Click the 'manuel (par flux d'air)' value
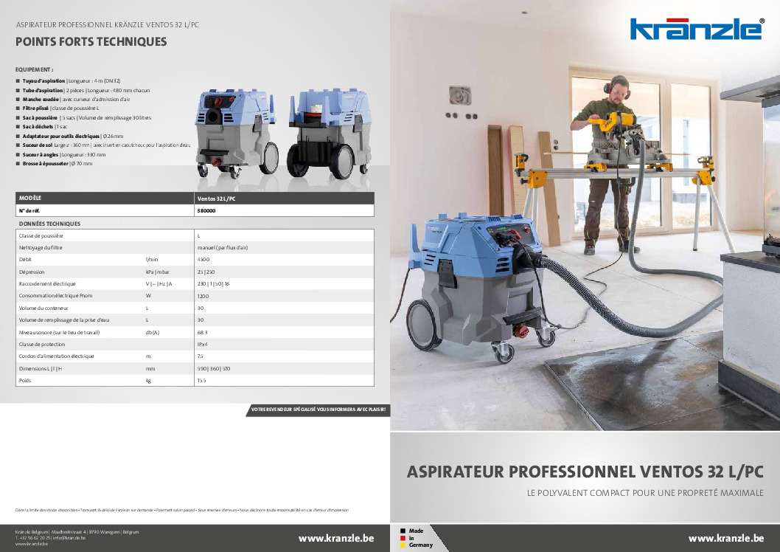The width and height of the screenshot is (780, 552). [223, 248]
